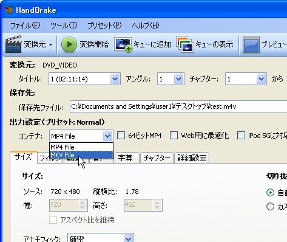The image size is (287, 242).
Task: Switch to the チャプター tab
Action: [157, 158]
